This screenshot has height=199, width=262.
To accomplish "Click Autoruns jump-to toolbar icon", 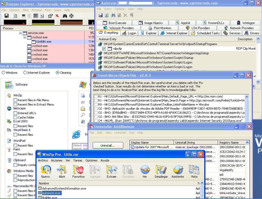I will [x=132, y=15].
